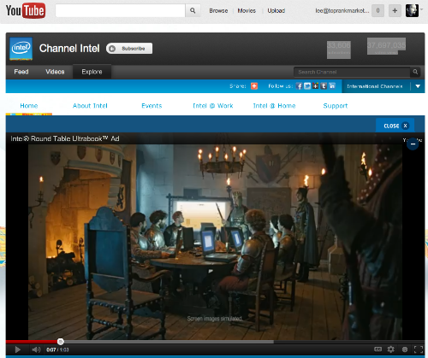
Task: Open account menu arrow beside avatar
Action: click(x=421, y=9)
